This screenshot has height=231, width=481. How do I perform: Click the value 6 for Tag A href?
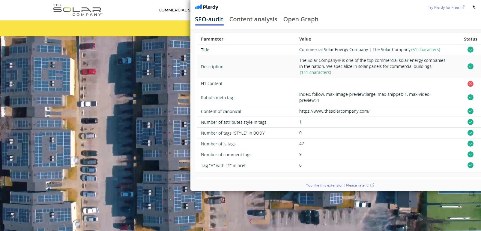coord(300,165)
